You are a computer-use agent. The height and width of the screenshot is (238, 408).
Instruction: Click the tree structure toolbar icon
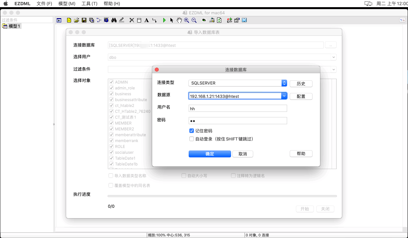[x=99, y=20]
